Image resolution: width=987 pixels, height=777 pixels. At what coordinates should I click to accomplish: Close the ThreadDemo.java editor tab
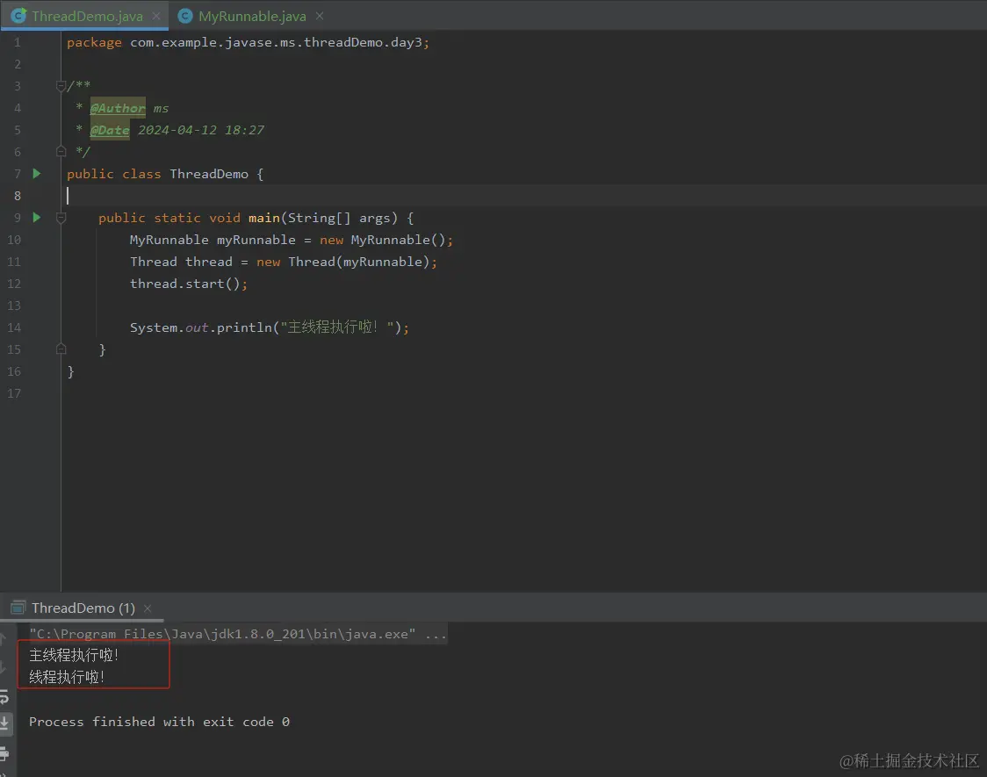coord(156,16)
